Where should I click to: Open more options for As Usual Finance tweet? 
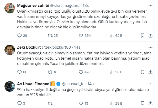point(151,84)
